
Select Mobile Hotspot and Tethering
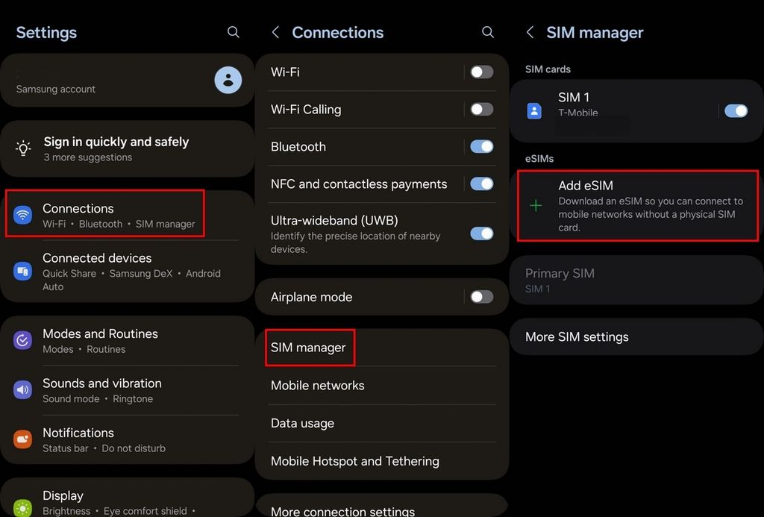[354, 461]
